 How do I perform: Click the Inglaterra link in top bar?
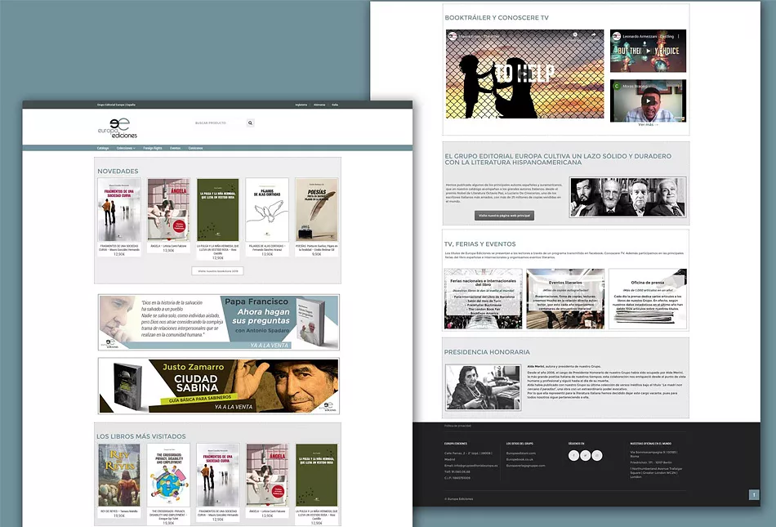coord(301,105)
